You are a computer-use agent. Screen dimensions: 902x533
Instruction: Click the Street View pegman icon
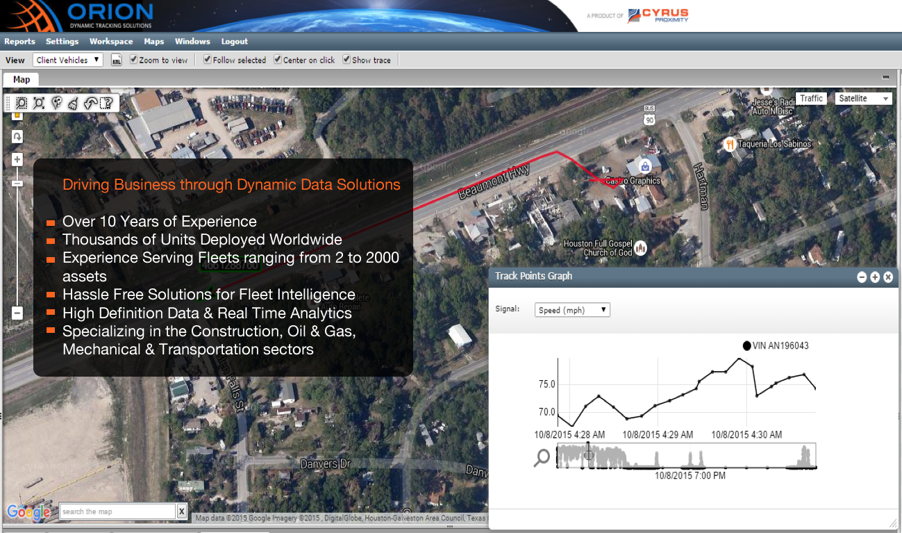click(x=17, y=115)
